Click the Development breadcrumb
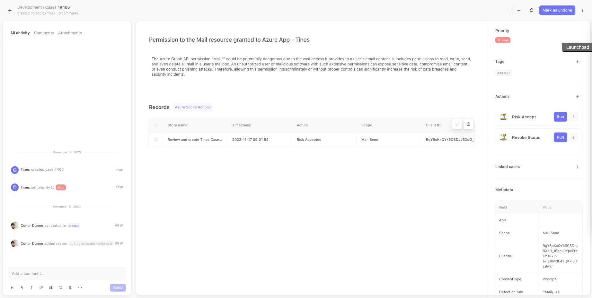 pyautogui.click(x=30, y=7)
